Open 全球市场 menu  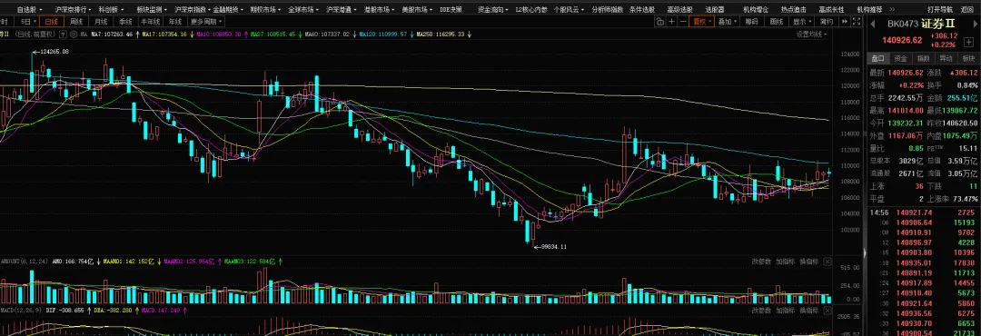coord(303,10)
